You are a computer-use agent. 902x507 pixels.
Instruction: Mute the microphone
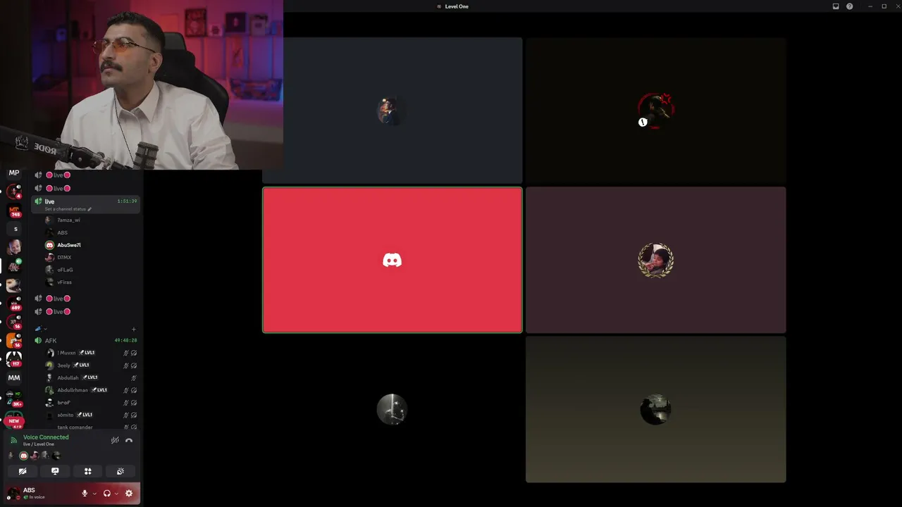click(x=85, y=494)
